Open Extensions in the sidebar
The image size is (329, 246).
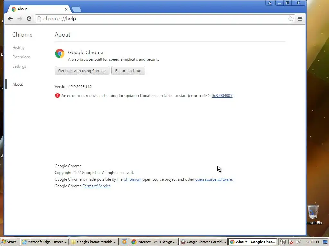pyautogui.click(x=22, y=57)
